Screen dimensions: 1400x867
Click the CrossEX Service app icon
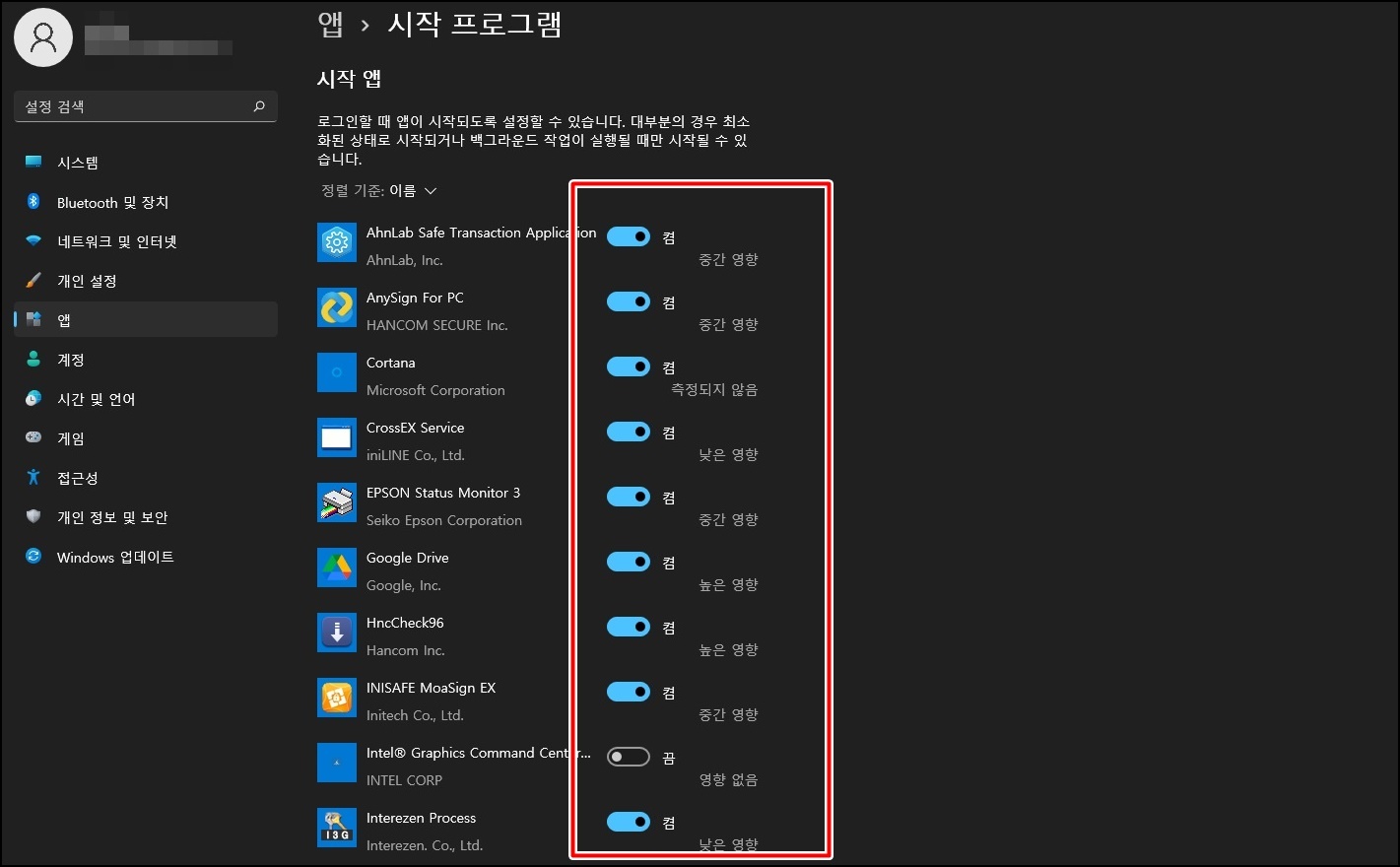point(337,437)
